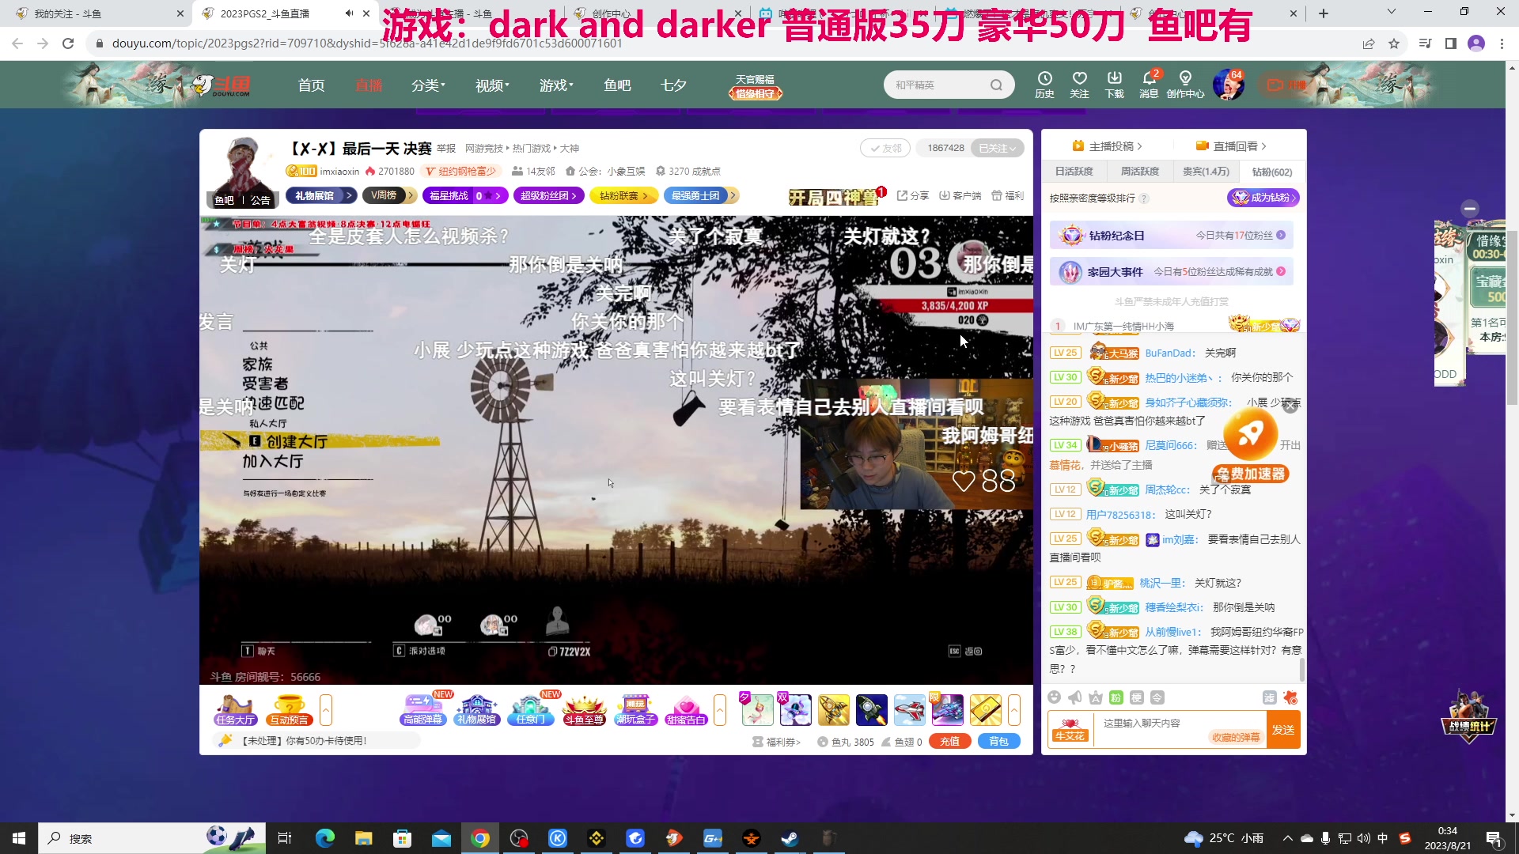Send the golden rocket gift

coord(833,709)
